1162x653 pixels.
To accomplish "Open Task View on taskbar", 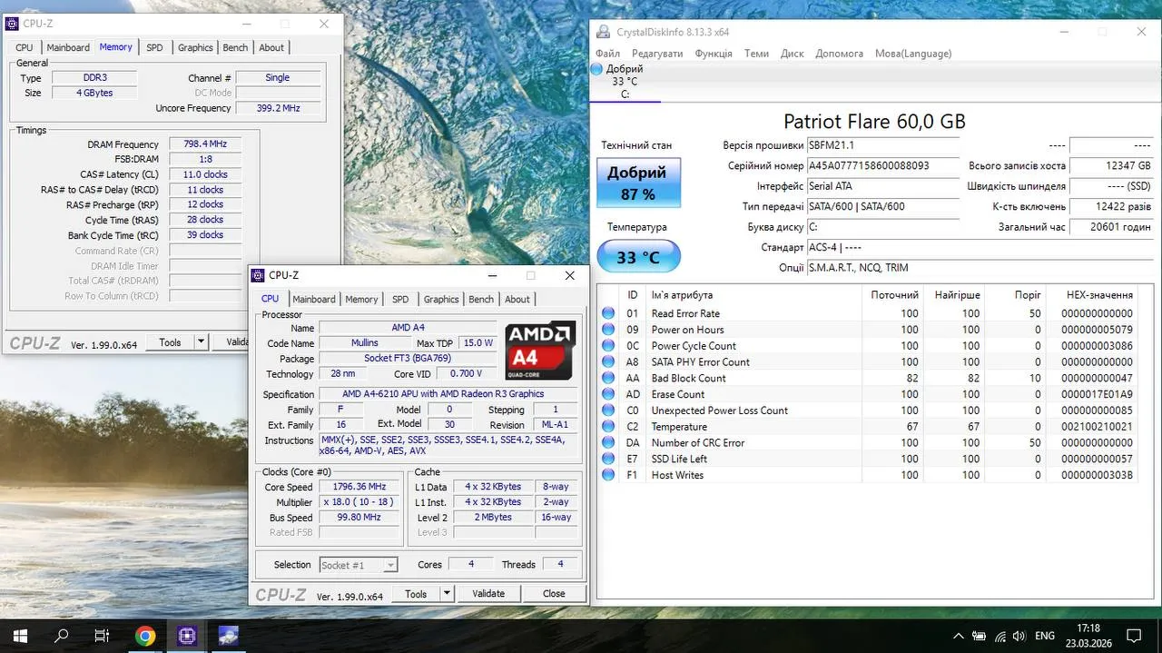I will pos(103,636).
